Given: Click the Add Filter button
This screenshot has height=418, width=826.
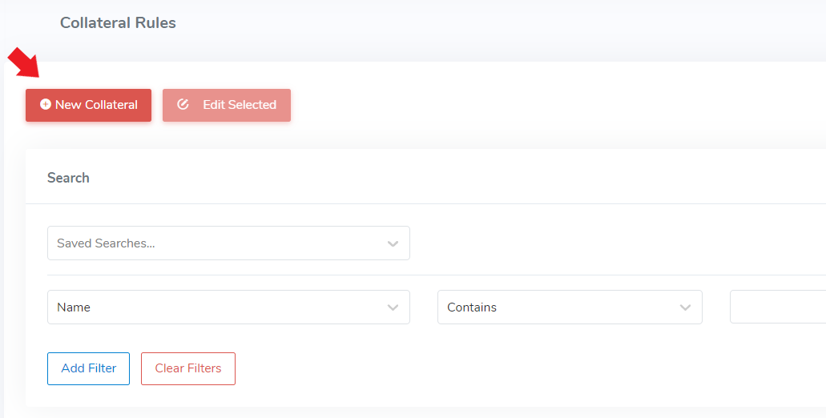Looking at the screenshot, I should tap(88, 368).
